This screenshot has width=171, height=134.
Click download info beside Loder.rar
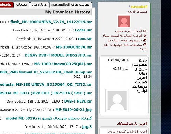[42, 30]
